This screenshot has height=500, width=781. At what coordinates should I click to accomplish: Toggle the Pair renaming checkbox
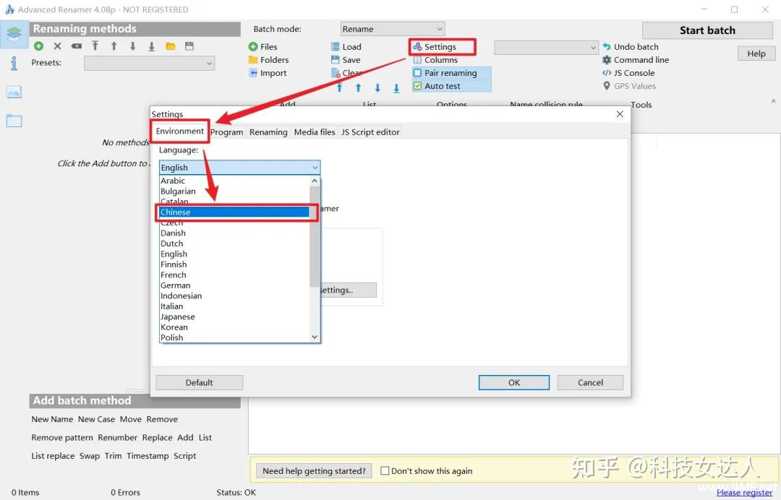[417, 73]
